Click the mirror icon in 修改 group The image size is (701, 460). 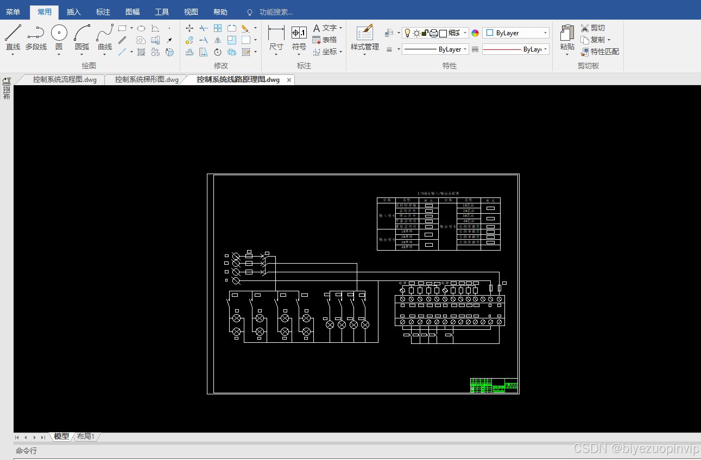click(x=218, y=40)
